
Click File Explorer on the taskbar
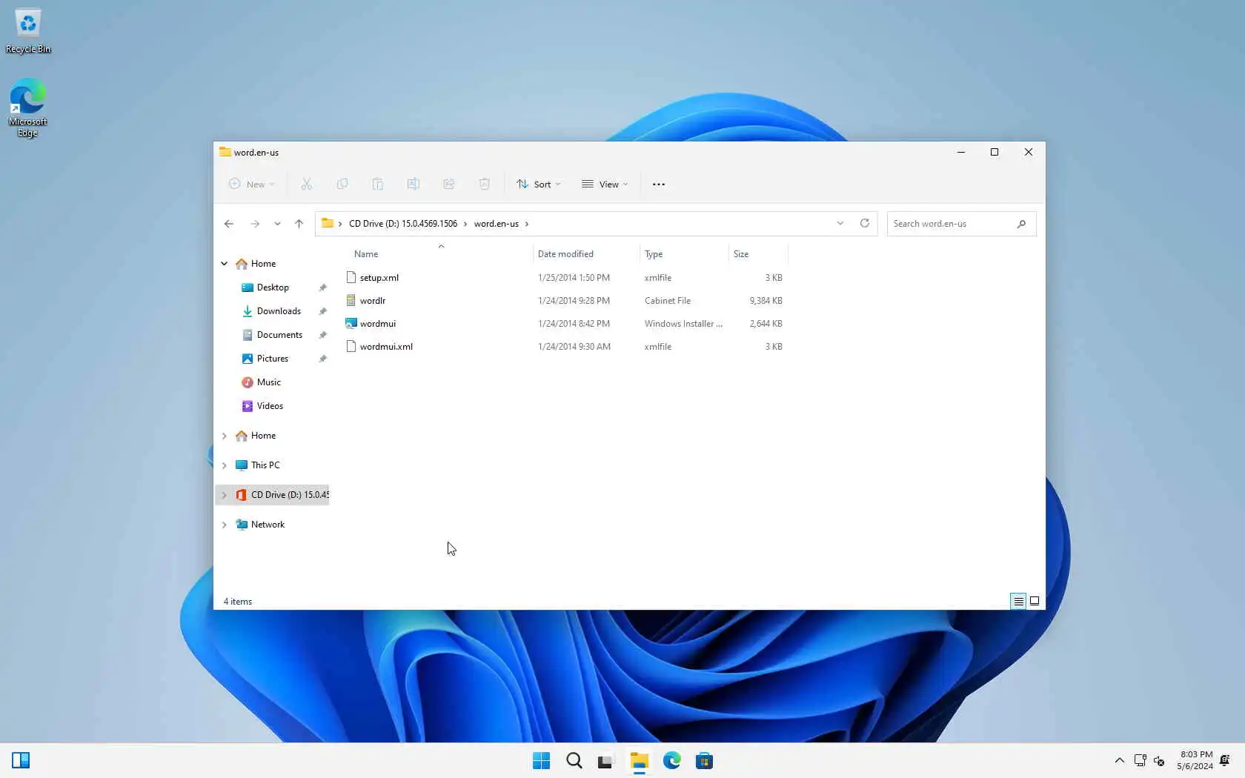639,761
